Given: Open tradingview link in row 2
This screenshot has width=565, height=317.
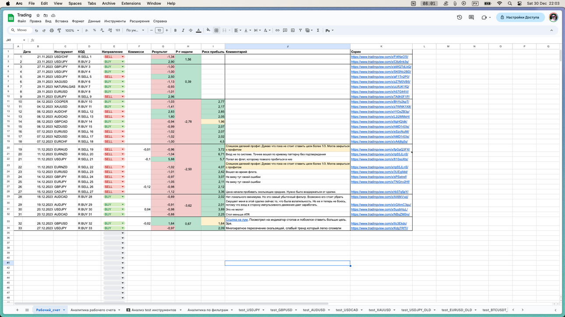Looking at the screenshot, I should tap(380, 57).
